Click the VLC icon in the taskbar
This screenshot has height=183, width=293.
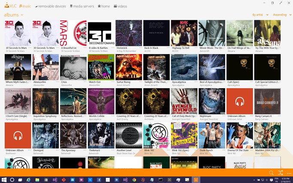click(x=196, y=180)
